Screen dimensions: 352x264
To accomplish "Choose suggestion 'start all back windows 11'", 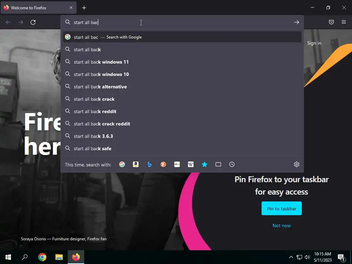I will tap(182, 62).
